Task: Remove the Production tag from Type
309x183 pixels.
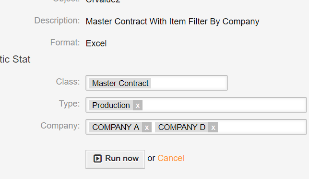Action: pyautogui.click(x=138, y=105)
